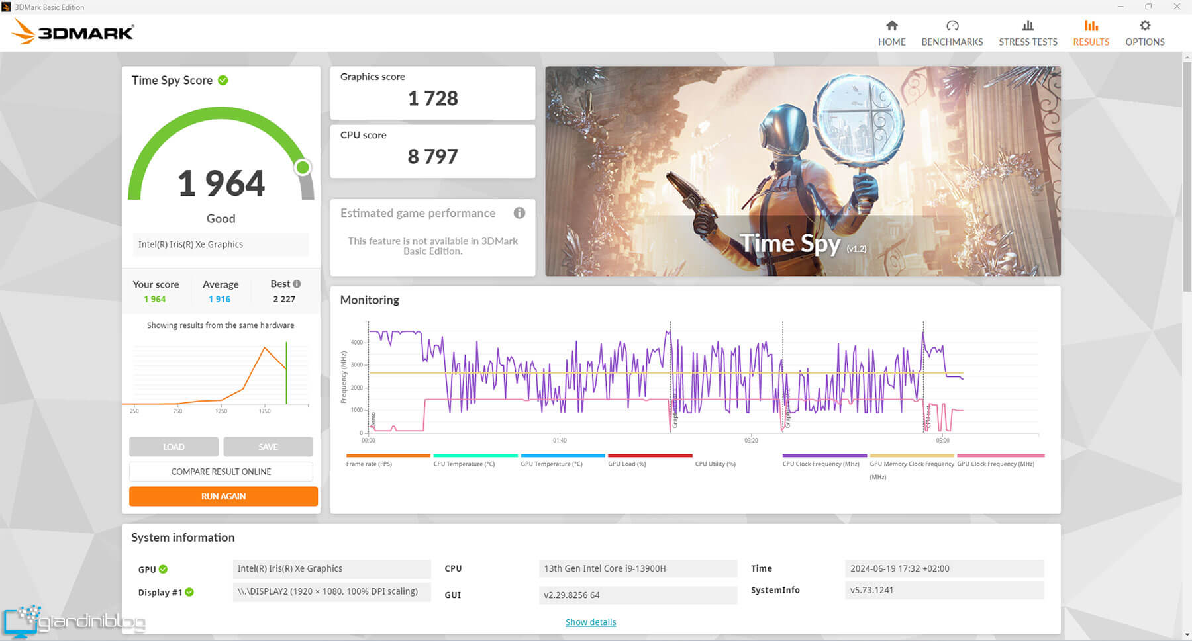Restore down the 3DMark window

1148,7
